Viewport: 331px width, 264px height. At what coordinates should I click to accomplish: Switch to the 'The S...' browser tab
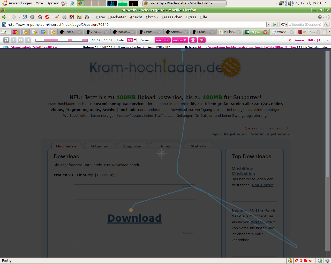point(70,32)
